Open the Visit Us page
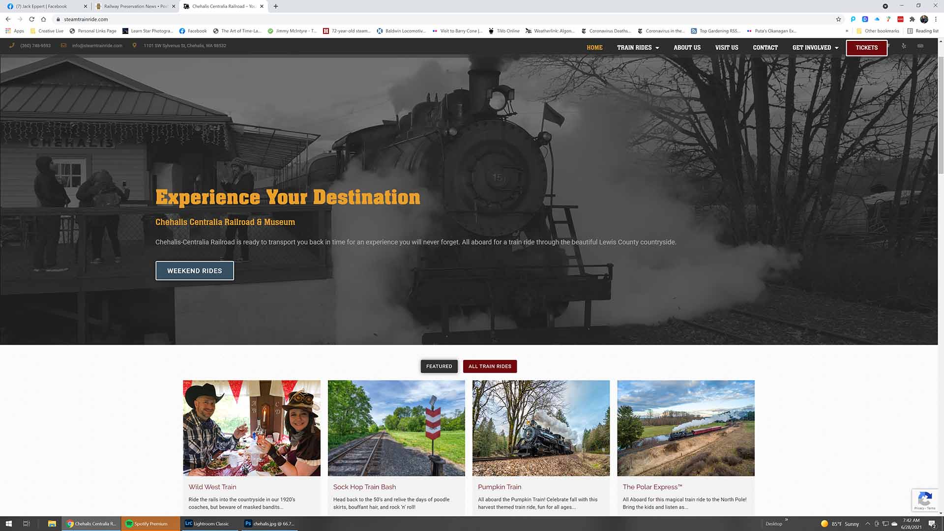944x531 pixels. 727,48
